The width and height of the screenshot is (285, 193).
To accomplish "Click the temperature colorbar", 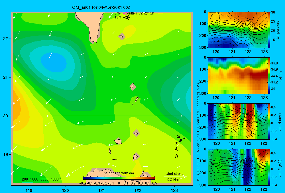I will 269,30.
